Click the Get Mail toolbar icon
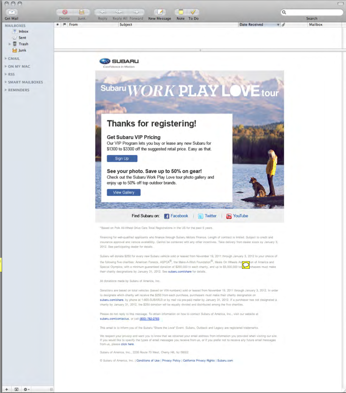 click(x=11, y=12)
